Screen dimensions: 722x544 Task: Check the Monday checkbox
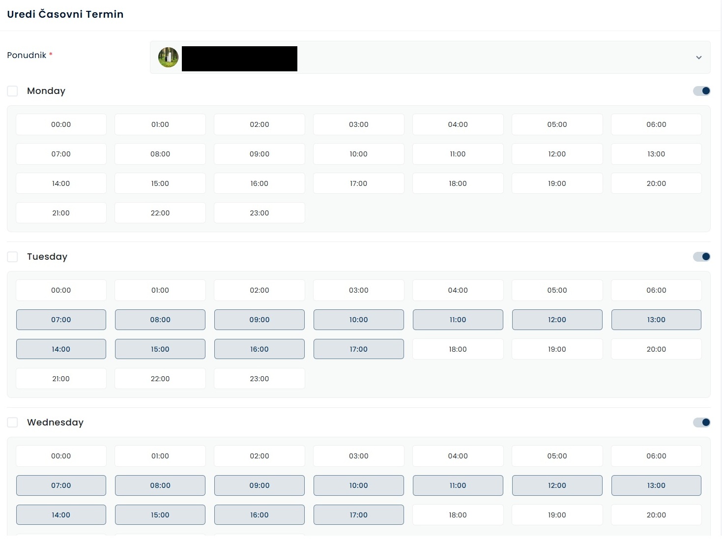coord(12,91)
